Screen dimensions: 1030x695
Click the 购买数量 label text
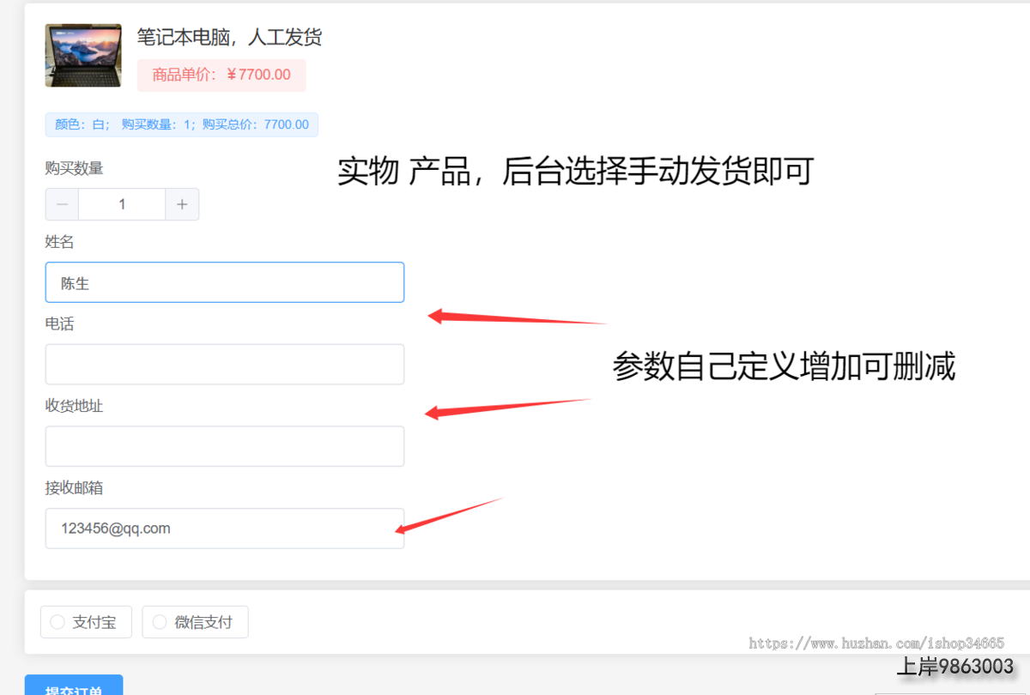point(74,169)
